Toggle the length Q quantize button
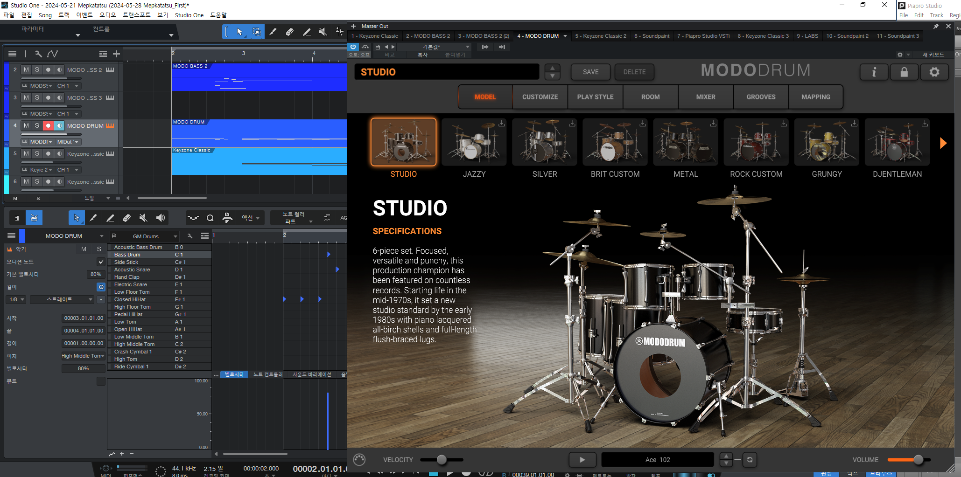Image resolution: width=961 pixels, height=477 pixels. pos(101,287)
